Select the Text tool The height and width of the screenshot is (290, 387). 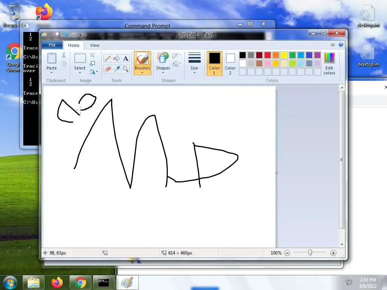pyautogui.click(x=125, y=59)
